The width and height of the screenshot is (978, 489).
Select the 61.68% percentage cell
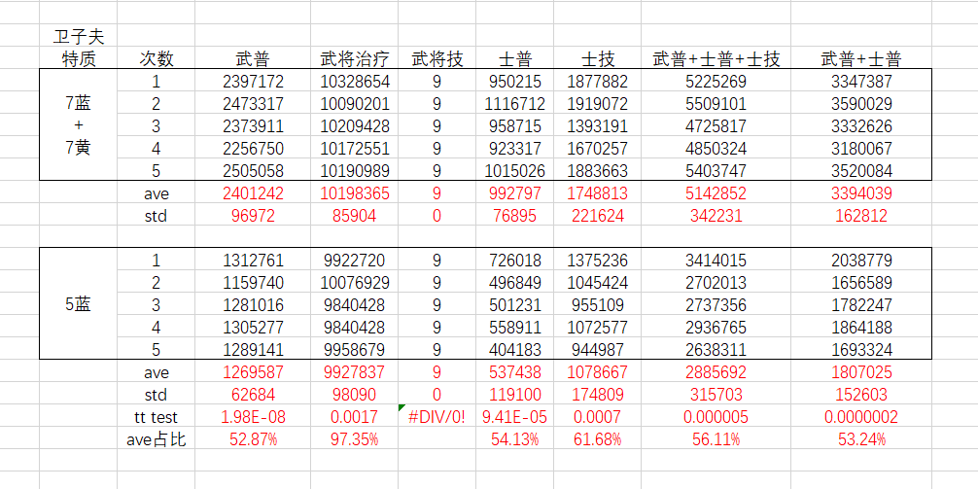(x=597, y=439)
